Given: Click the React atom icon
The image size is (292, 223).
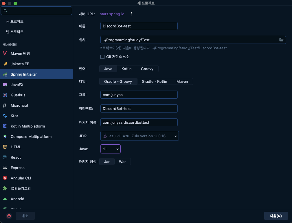Looking at the screenshot, I should 5,157.
